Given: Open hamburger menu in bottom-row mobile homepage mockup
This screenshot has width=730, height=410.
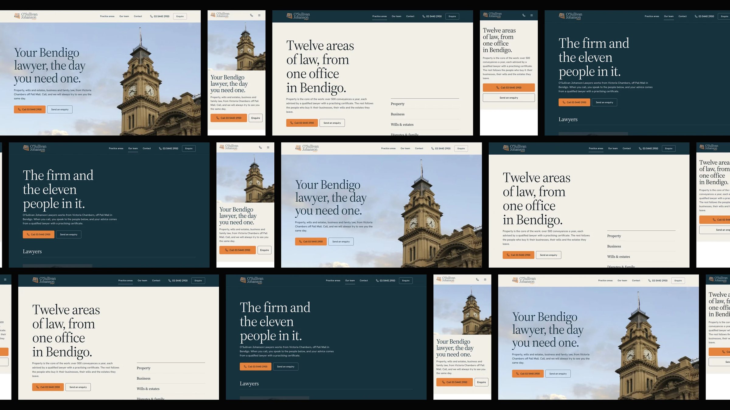Looking at the screenshot, I should 485,279.
